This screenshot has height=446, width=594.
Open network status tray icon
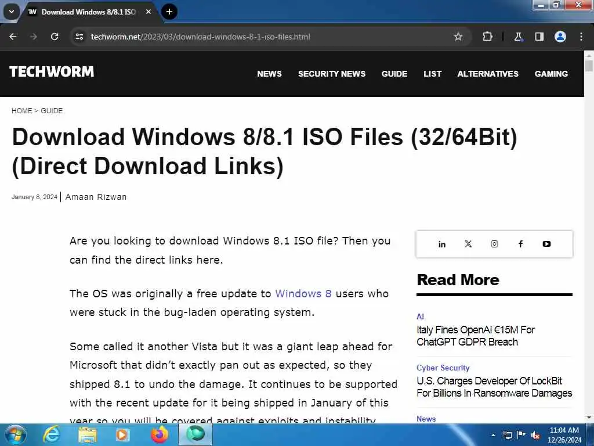pyautogui.click(x=507, y=435)
